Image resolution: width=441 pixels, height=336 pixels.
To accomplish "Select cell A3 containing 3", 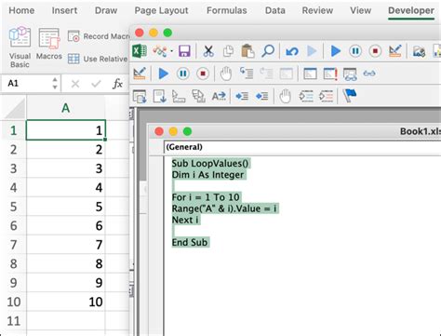I will coord(66,168).
